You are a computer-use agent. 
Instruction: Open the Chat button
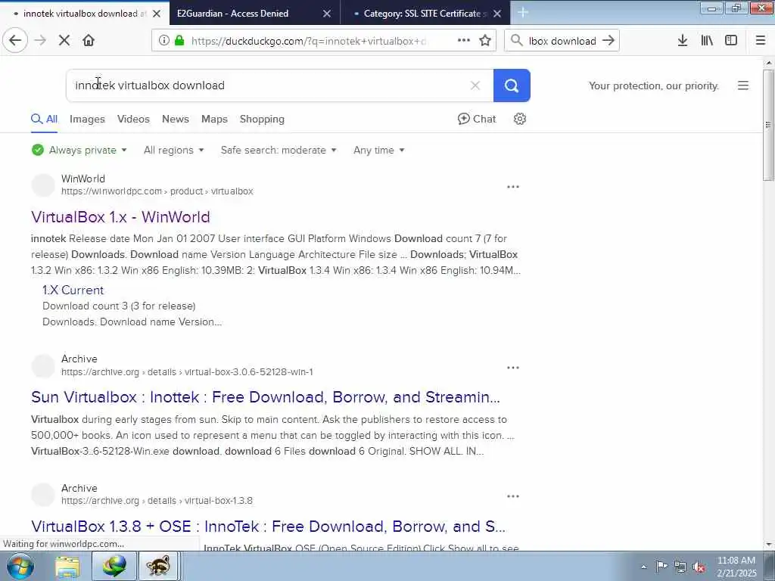point(477,119)
